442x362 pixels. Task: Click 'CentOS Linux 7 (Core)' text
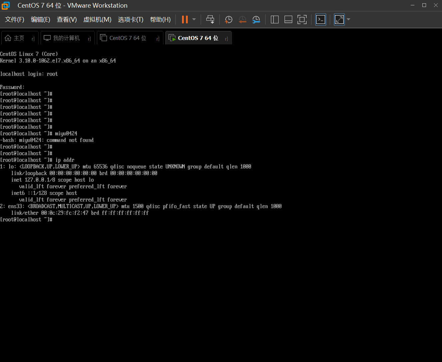click(29, 54)
